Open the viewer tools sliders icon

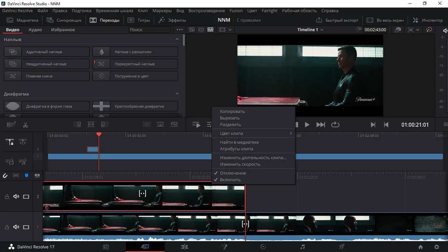pyautogui.click(x=209, y=125)
